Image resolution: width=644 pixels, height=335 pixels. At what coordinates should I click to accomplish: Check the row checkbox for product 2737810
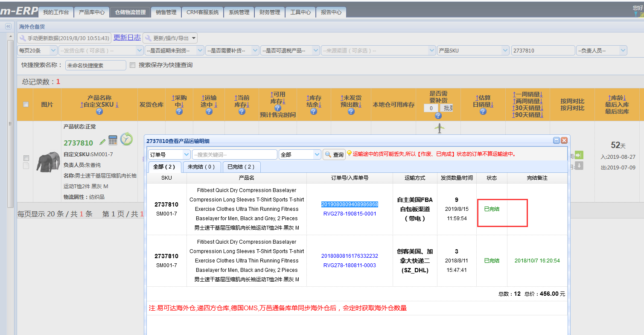point(26,158)
